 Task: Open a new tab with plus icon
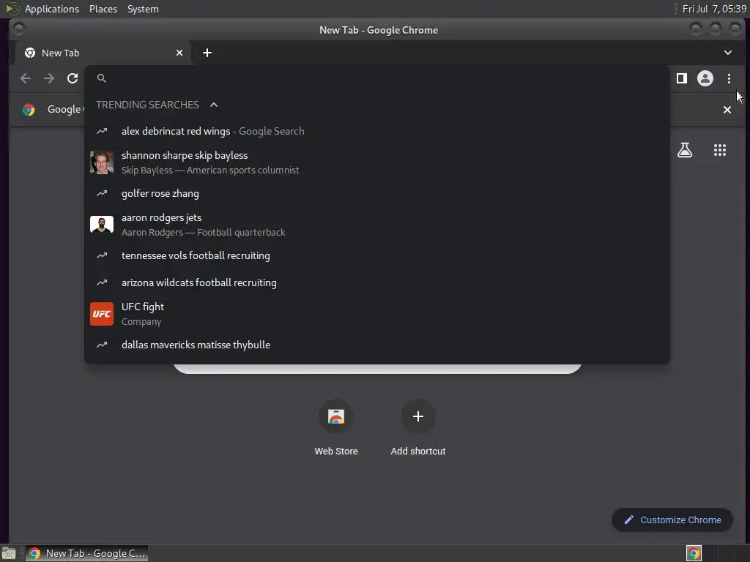click(x=207, y=53)
